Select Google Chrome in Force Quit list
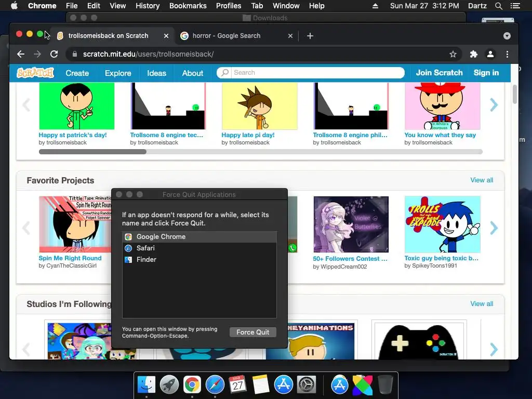Screen dimensions: 532x399 (x=199, y=237)
